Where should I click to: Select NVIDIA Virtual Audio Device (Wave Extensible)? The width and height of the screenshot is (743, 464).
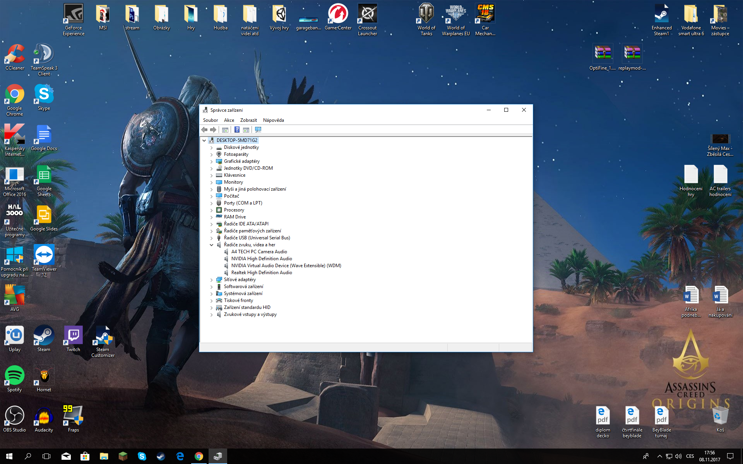pyautogui.click(x=286, y=266)
